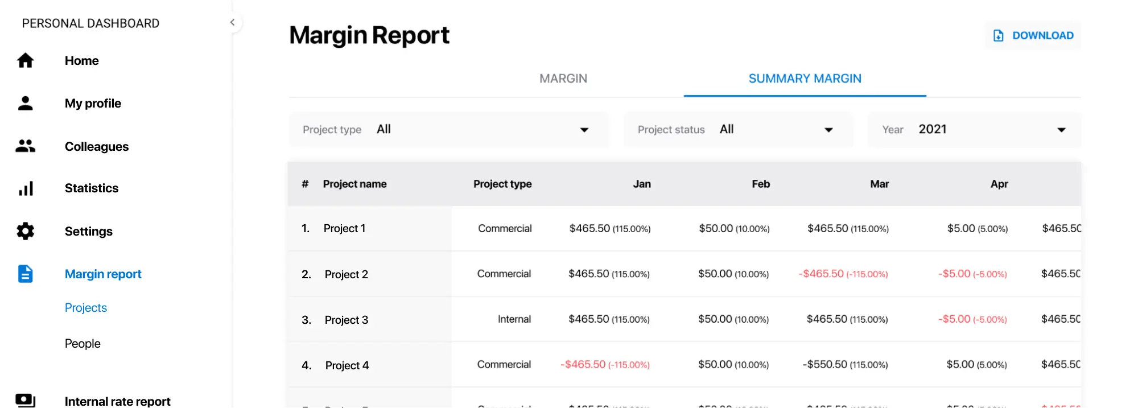Open Home in the sidebar

tap(81, 60)
